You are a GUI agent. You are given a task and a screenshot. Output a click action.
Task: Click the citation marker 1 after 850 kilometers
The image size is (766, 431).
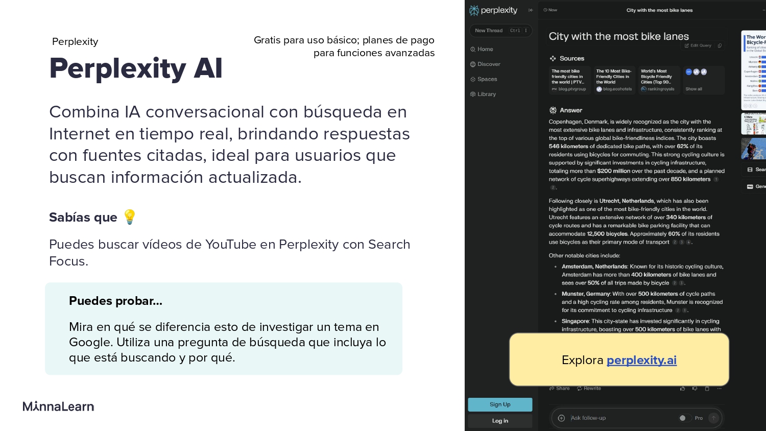point(716,180)
